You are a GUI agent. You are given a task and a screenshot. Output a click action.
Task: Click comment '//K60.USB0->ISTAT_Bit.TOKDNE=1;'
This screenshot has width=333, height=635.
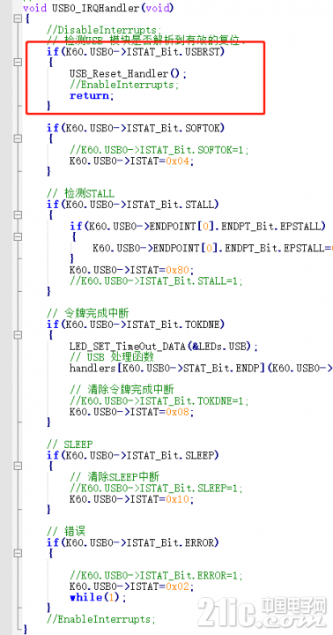(159, 400)
